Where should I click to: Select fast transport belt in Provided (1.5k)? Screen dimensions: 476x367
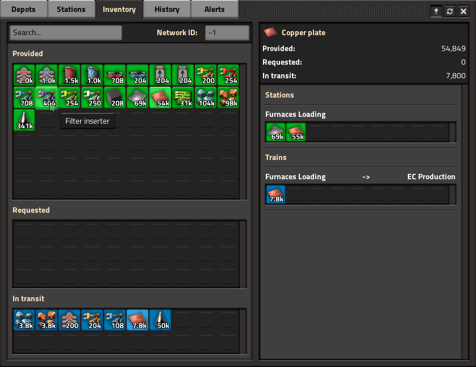pyautogui.click(x=69, y=74)
